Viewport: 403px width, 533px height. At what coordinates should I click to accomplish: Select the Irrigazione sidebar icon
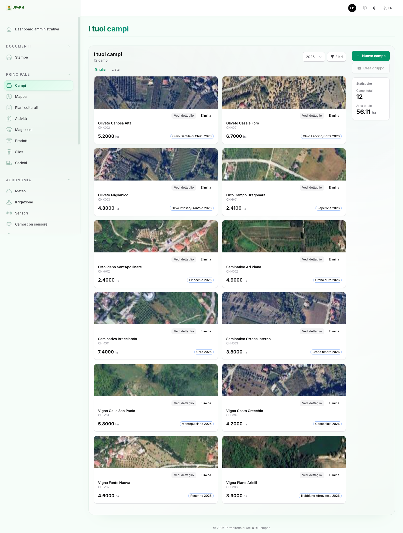tap(9, 202)
